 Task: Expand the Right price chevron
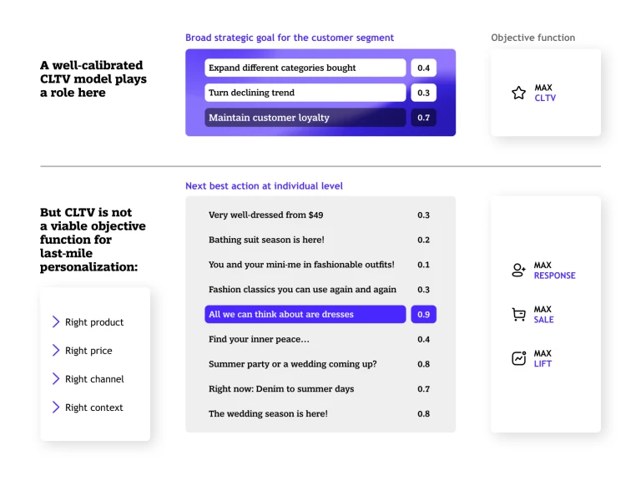(x=56, y=350)
